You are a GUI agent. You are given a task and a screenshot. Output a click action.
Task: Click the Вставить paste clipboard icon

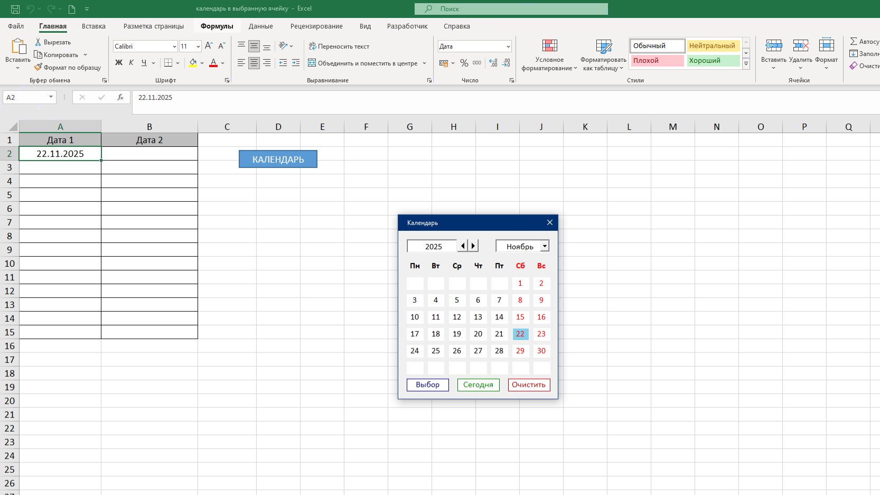18,46
